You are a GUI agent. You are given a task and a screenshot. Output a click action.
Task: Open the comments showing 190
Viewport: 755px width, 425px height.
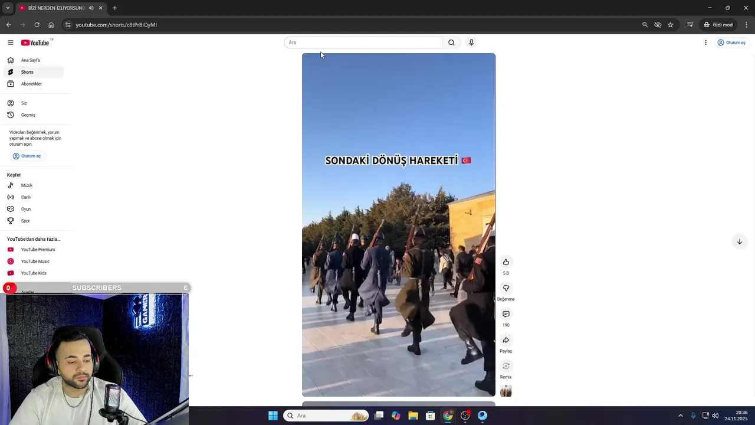[x=506, y=314]
